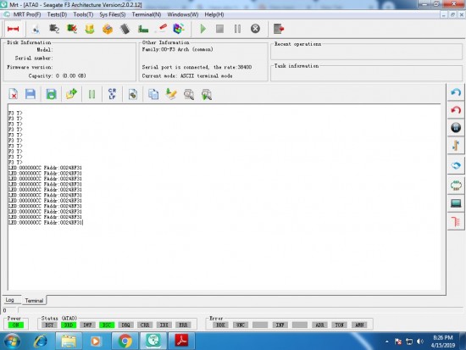Screen dimensions: 466x350
Task: Click the 'Capacity: 0 (0.00 GB)' text
Action: tap(57, 75)
